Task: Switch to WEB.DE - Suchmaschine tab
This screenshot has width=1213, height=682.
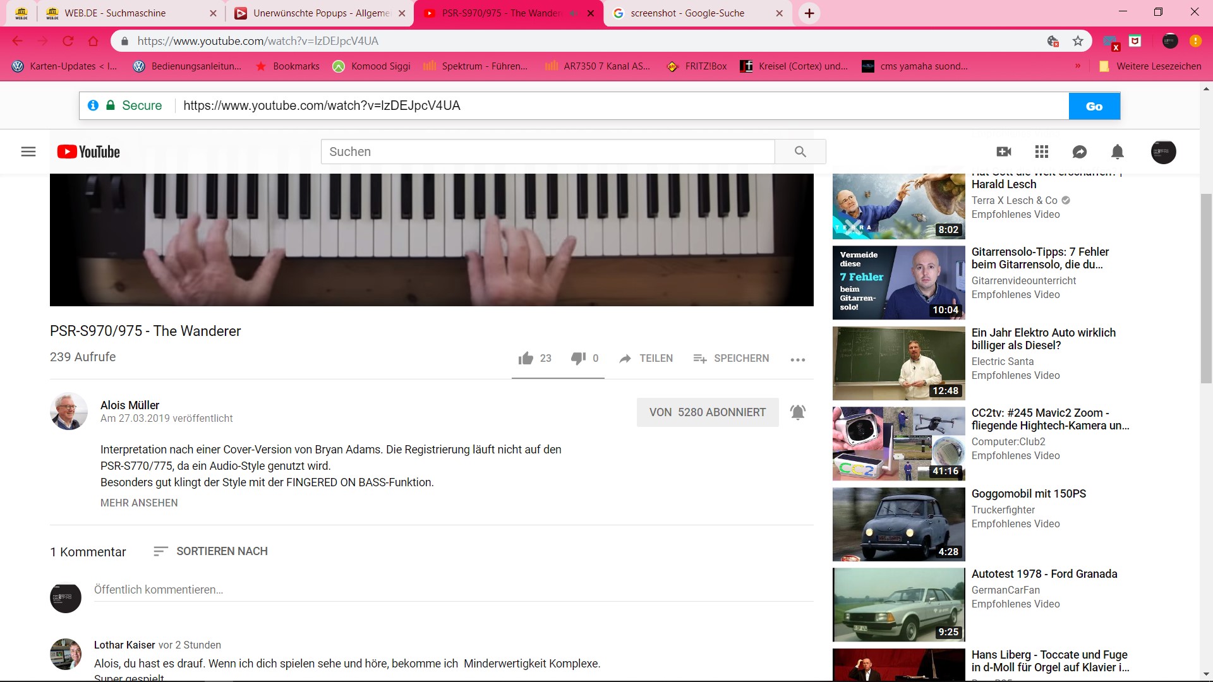Action: 115,13
